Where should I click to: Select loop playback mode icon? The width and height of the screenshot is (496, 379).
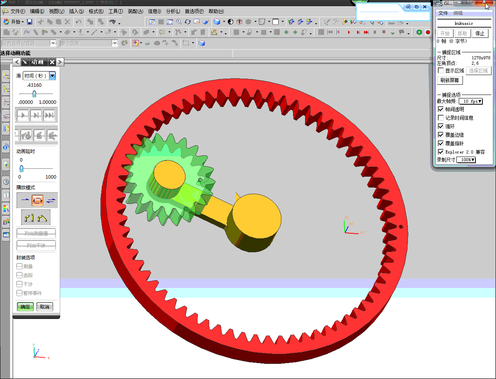click(x=38, y=200)
